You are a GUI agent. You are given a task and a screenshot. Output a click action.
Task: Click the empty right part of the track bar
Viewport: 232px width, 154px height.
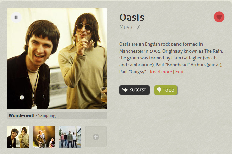click(x=81, y=115)
